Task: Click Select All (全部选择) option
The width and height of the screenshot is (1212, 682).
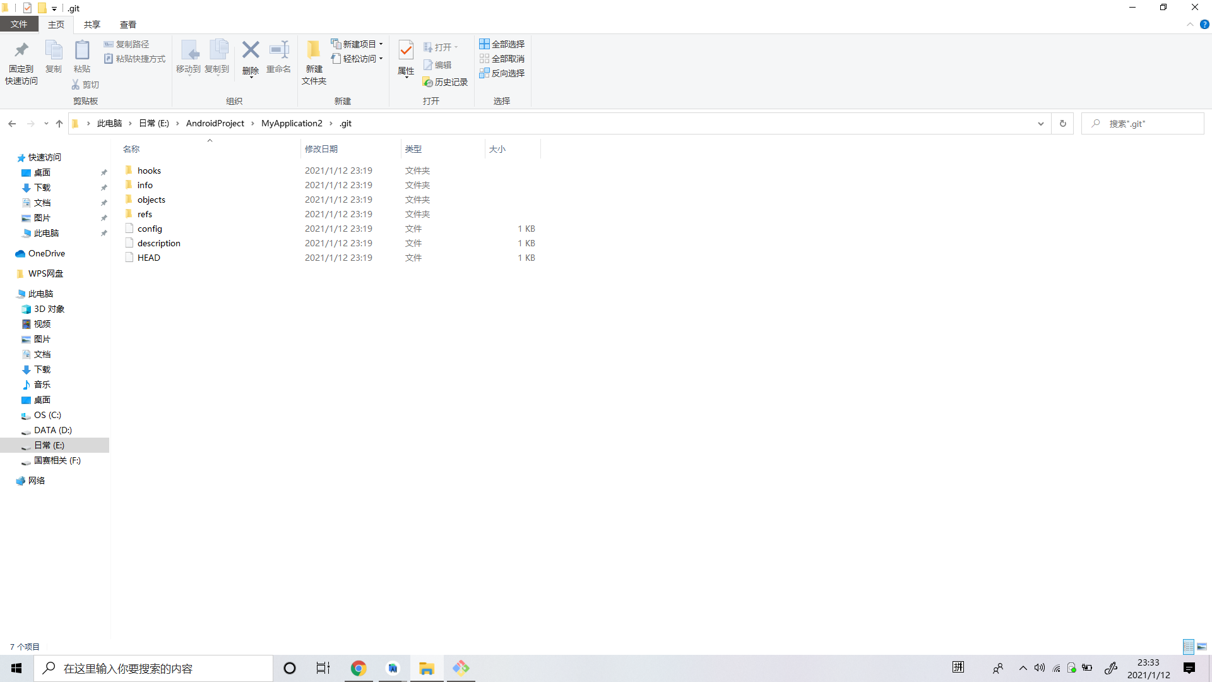Action: [502, 44]
